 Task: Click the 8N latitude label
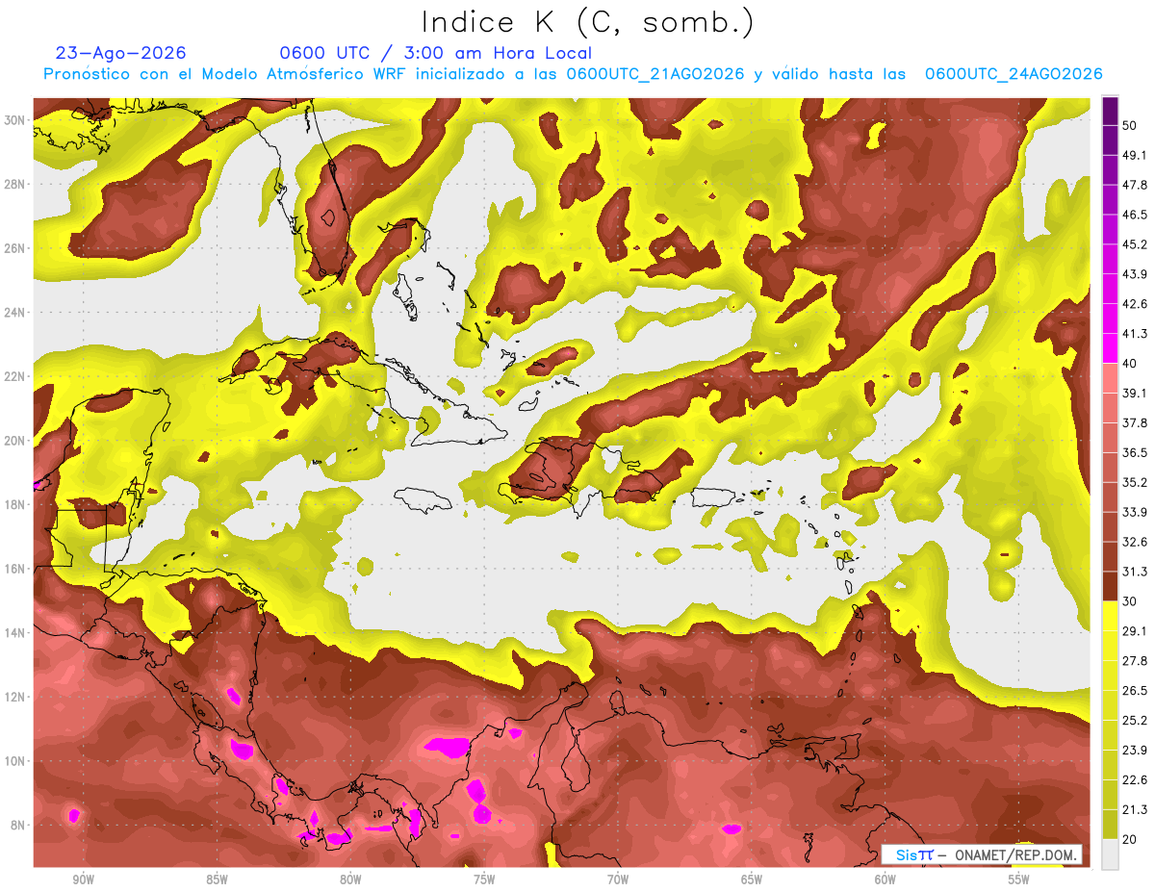[x=18, y=825]
